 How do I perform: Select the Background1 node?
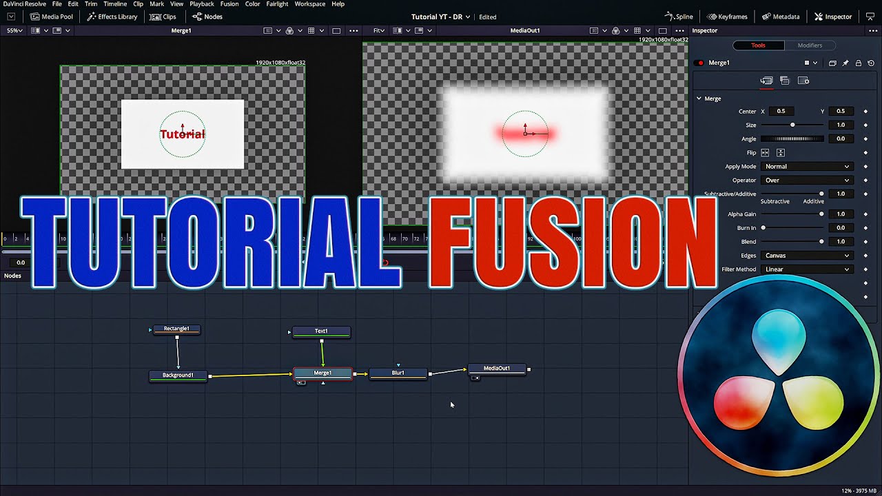178,375
